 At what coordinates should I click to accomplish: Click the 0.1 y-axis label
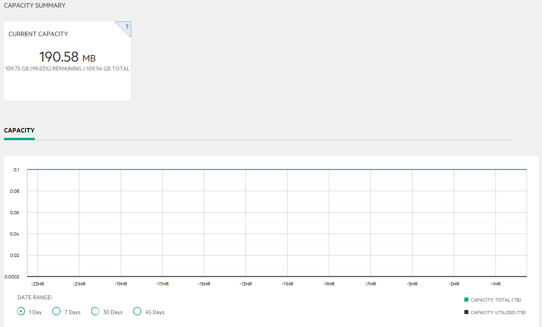coord(17,170)
